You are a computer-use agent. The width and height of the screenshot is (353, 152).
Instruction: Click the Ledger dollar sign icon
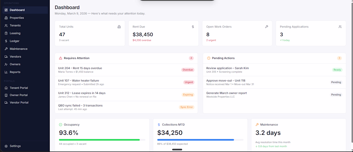pos(6,41)
